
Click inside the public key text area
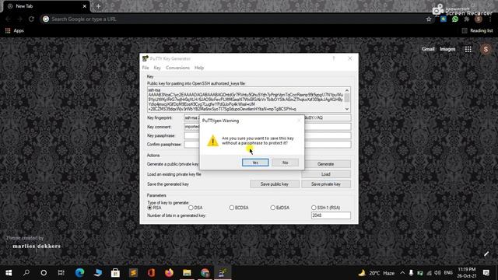click(x=246, y=100)
